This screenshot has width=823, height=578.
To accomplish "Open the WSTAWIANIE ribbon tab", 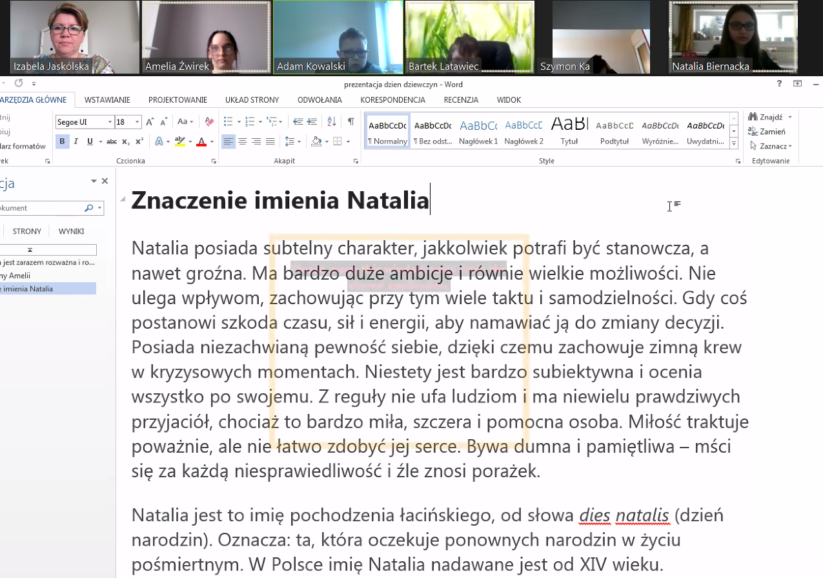I will [107, 100].
